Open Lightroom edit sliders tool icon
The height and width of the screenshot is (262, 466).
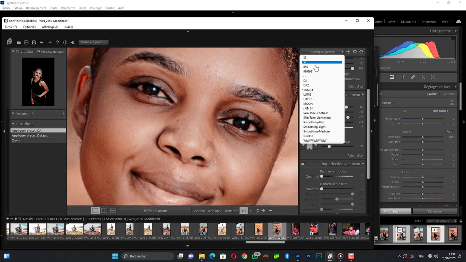pos(392,77)
